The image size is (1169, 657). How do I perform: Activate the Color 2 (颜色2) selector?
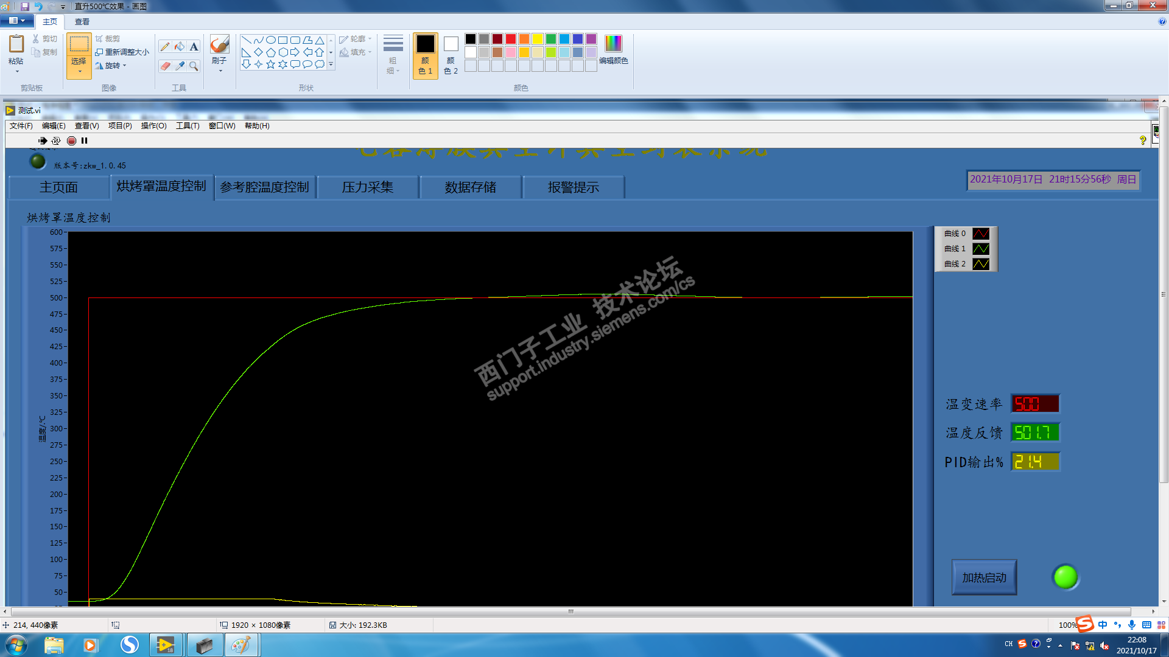point(451,55)
